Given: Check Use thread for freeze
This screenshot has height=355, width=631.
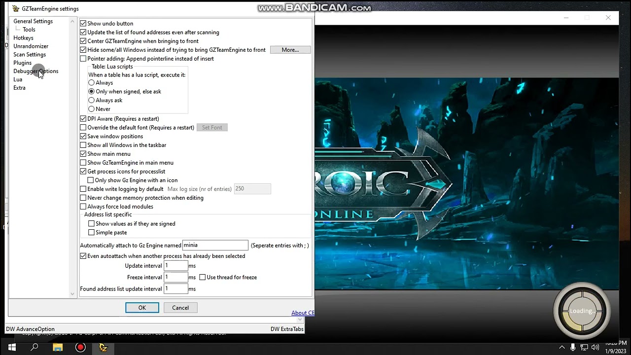Looking at the screenshot, I should (202, 278).
